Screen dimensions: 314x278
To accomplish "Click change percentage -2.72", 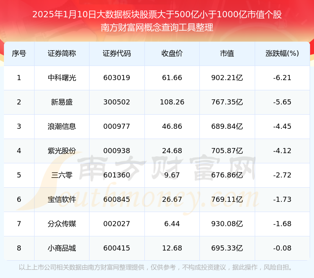I will [282, 175].
